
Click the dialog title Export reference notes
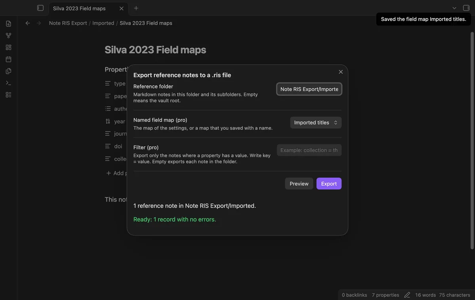click(x=182, y=75)
